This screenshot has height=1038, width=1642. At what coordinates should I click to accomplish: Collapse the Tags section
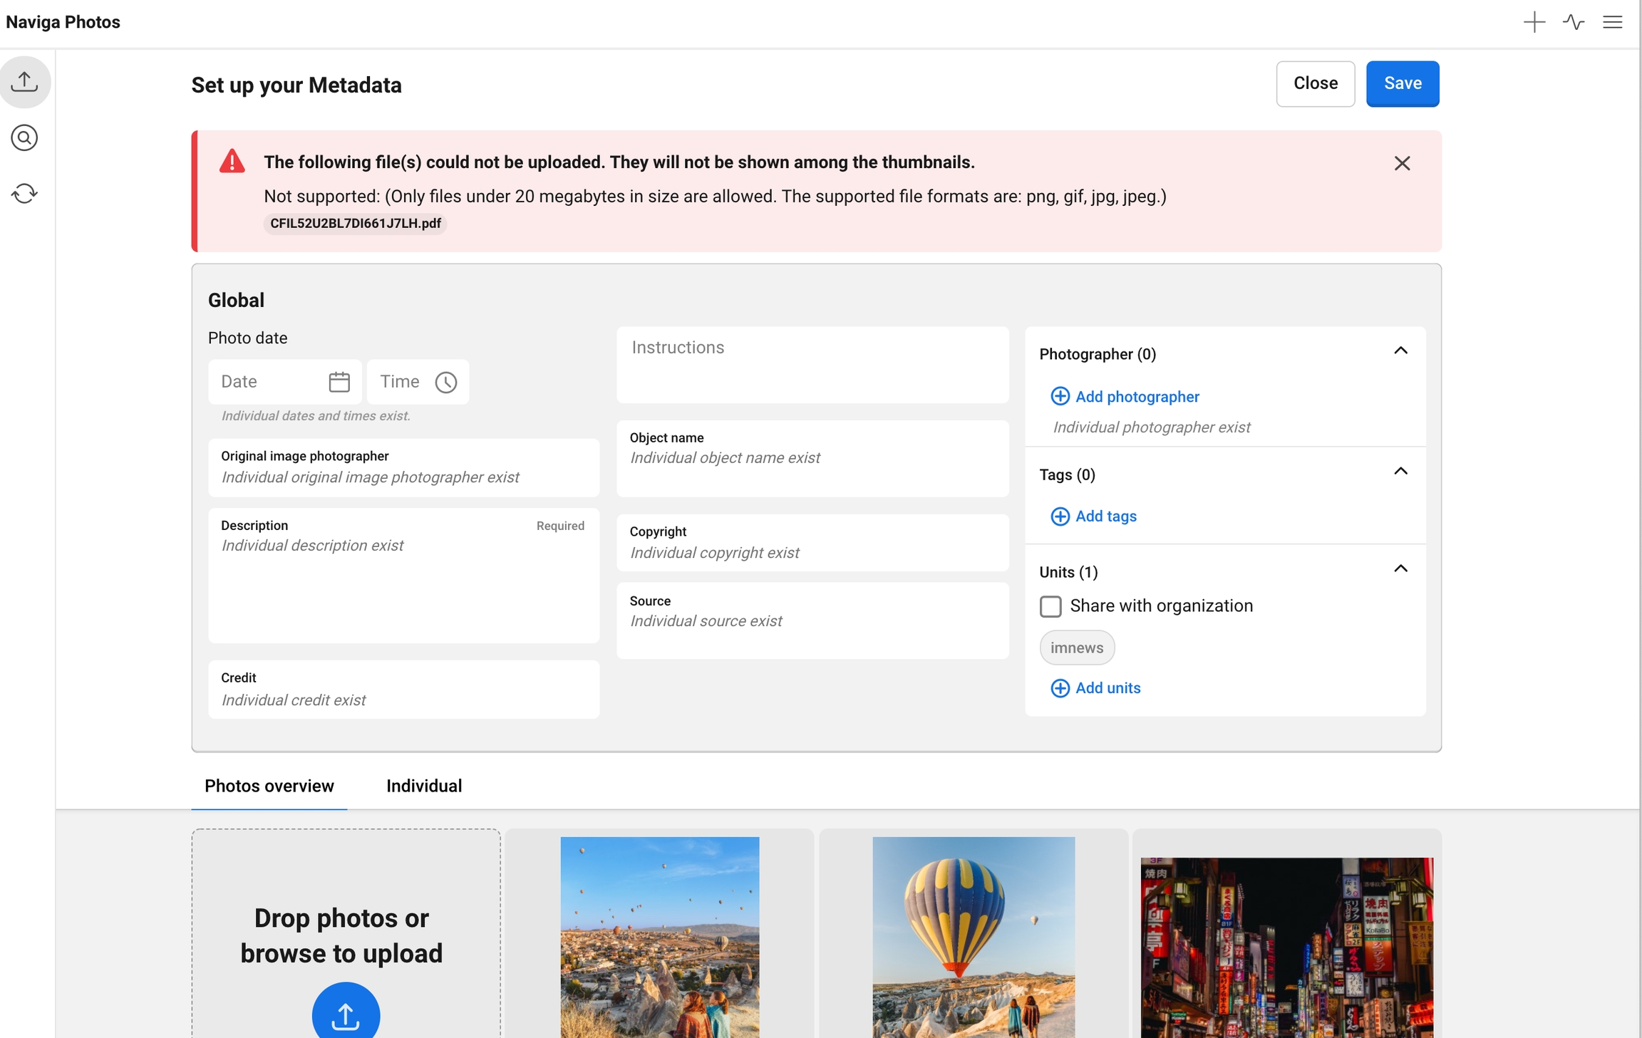[1400, 471]
